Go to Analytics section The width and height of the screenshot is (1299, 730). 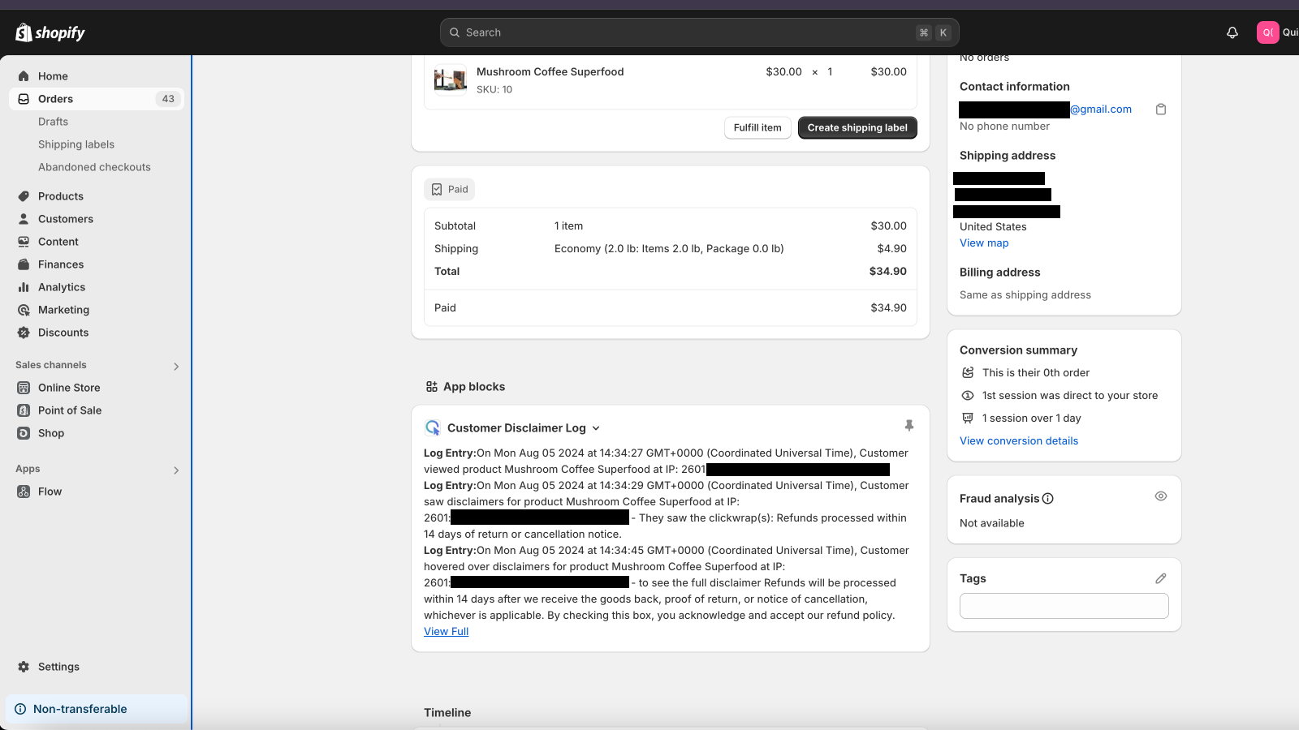click(62, 287)
